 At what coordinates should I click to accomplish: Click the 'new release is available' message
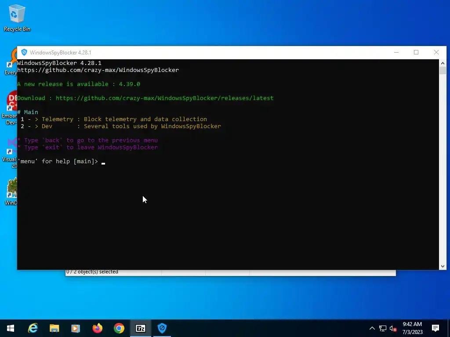[79, 84]
